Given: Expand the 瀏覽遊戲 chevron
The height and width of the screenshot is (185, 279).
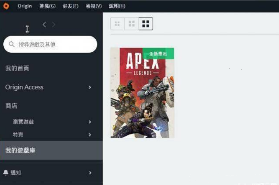Looking at the screenshot, I should pos(90,122).
